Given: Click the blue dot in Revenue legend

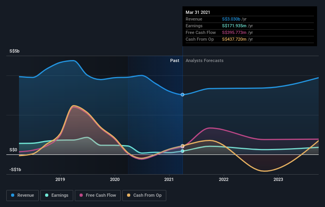Looking at the screenshot, I should click(13, 195).
